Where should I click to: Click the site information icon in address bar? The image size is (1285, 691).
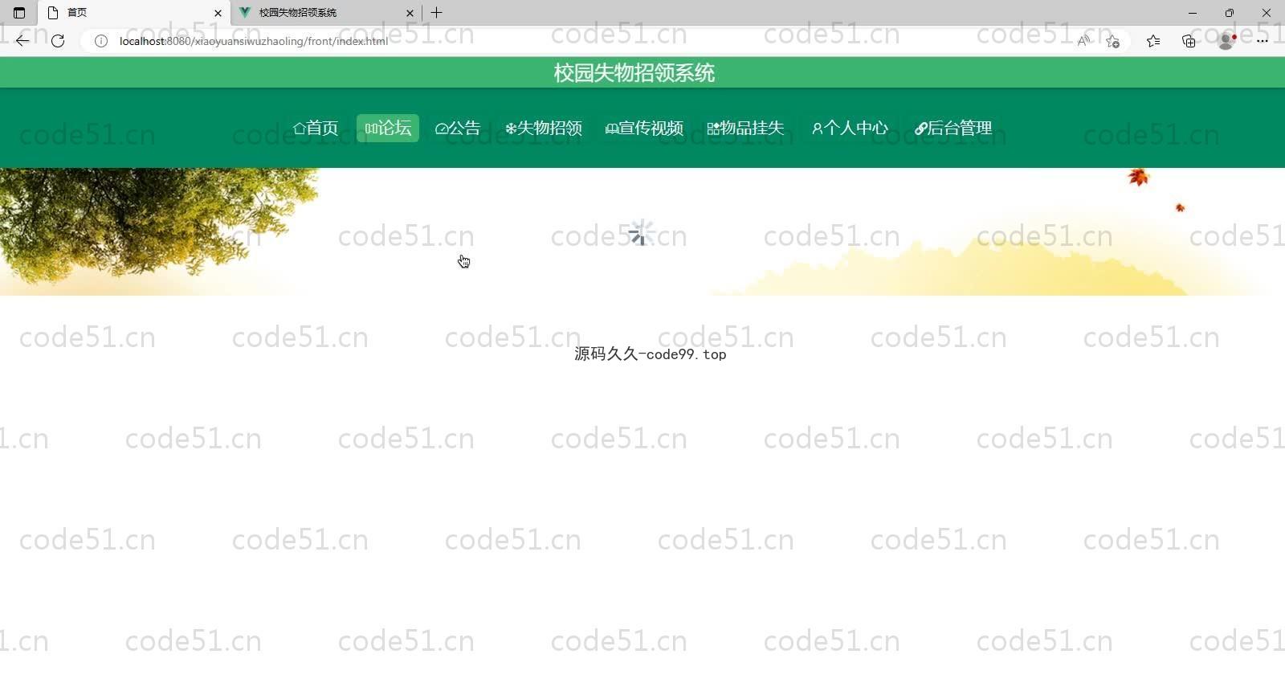101,41
